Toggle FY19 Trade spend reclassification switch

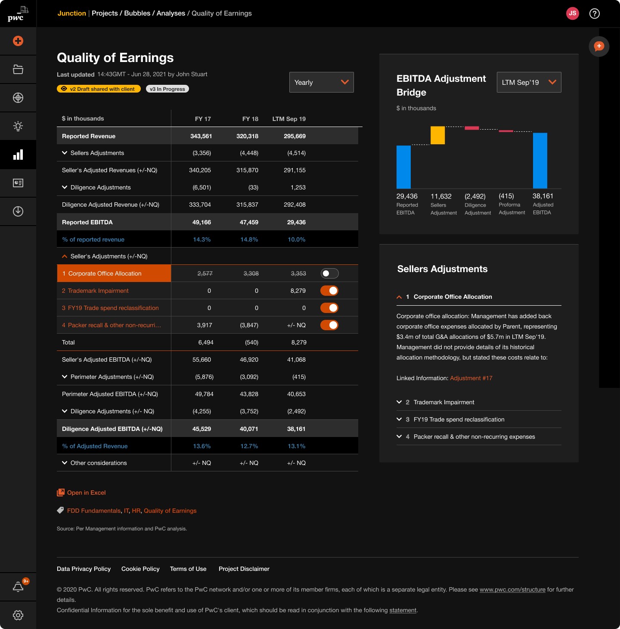329,308
